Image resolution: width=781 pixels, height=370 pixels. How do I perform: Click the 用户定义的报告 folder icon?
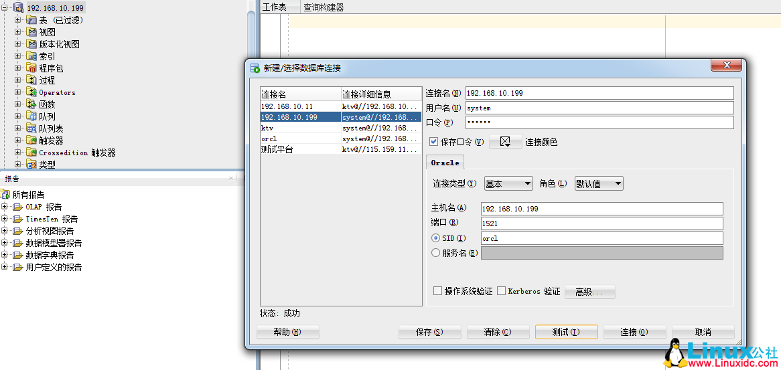pos(19,267)
